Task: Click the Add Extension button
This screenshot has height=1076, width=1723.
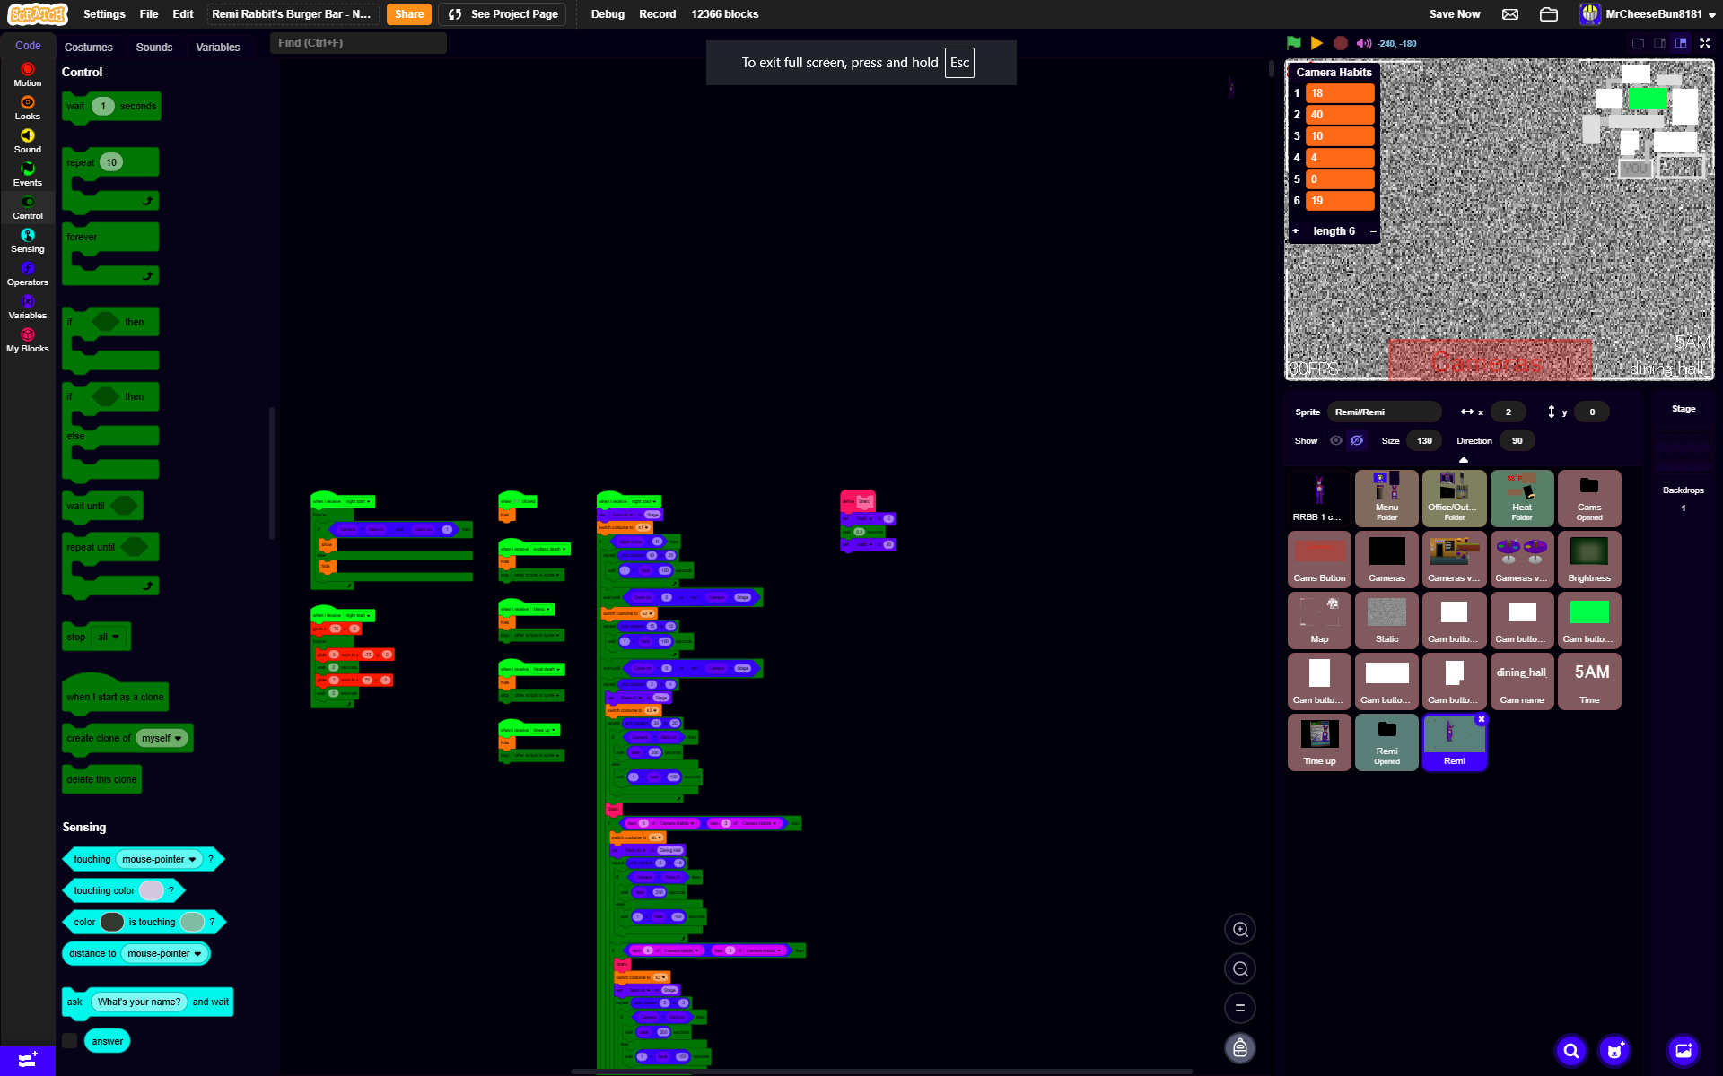Action: [x=28, y=1060]
